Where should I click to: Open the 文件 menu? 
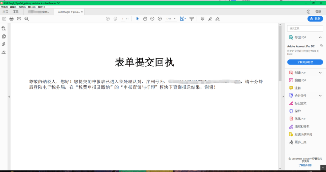coord(4,7)
